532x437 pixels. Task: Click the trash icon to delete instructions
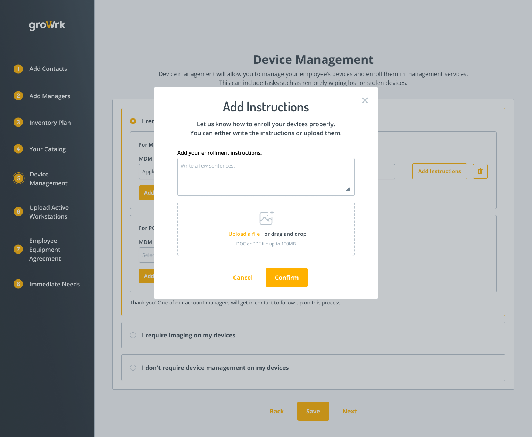tap(480, 171)
